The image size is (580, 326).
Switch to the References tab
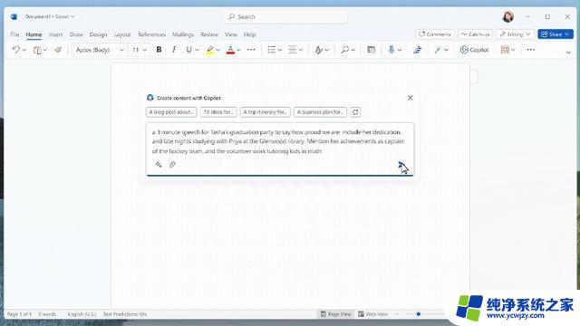click(x=151, y=34)
